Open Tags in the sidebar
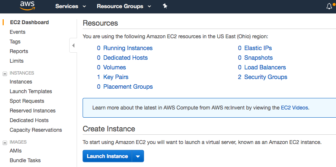The image size is (336, 167). coord(15,42)
